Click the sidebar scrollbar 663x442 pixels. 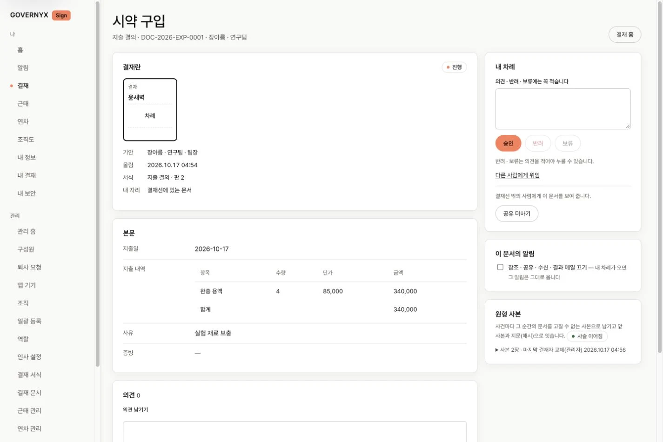click(97, 184)
